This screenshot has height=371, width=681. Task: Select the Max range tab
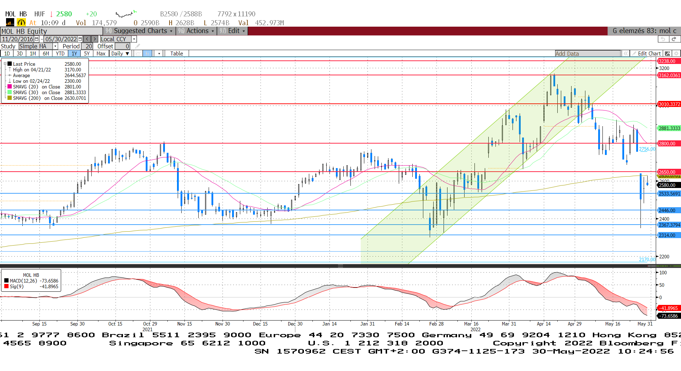click(x=101, y=54)
